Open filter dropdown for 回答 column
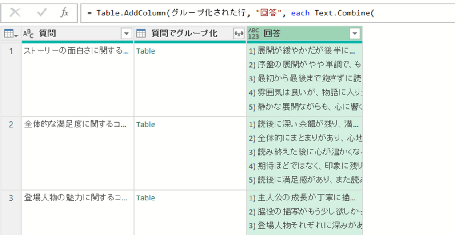Image resolution: width=455 pixels, height=235 pixels. (355, 34)
